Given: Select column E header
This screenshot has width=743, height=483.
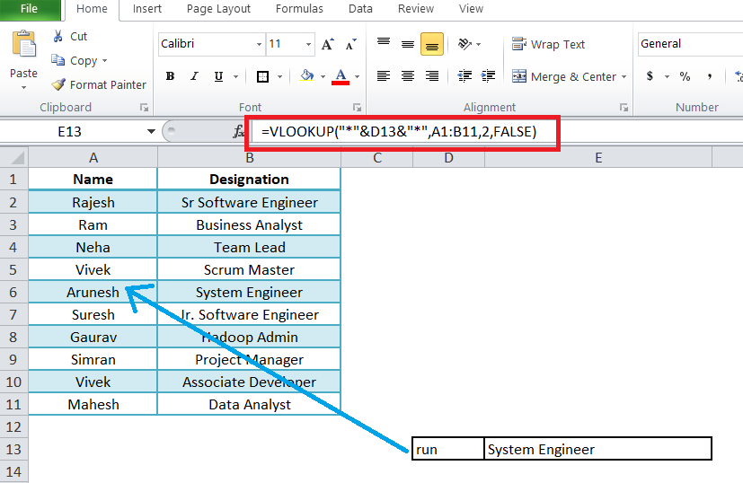Looking at the screenshot, I should [598, 158].
